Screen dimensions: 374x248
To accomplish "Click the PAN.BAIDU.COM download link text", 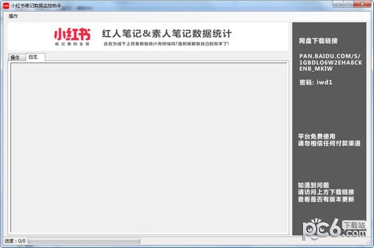I will 330,62.
